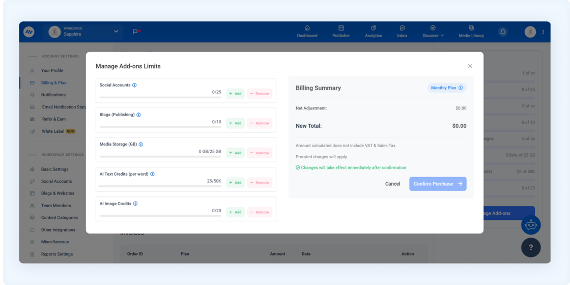The image size is (570, 285).
Task: Open Social Accounts in workspace settings sidebar
Action: (56, 181)
